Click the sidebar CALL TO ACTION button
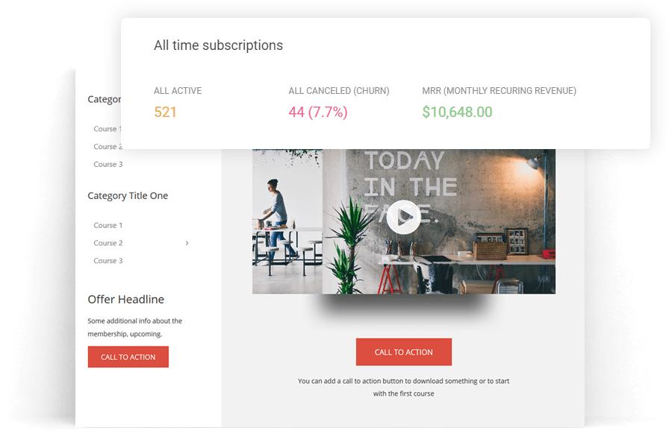Viewport: 669px width, 433px height. click(128, 357)
